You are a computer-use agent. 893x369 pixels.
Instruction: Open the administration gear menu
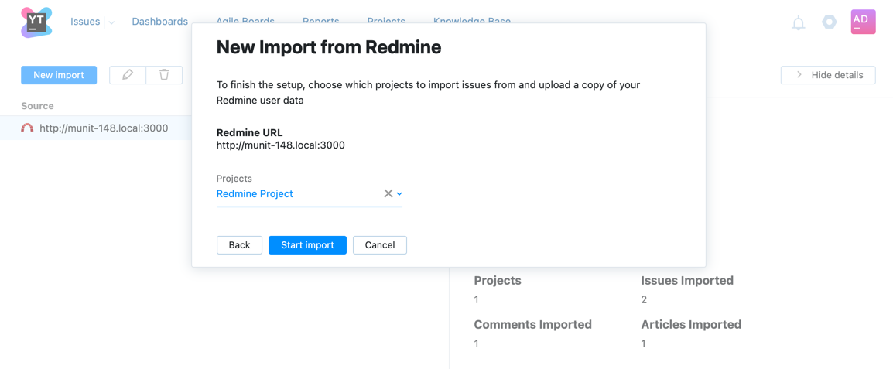tap(829, 22)
